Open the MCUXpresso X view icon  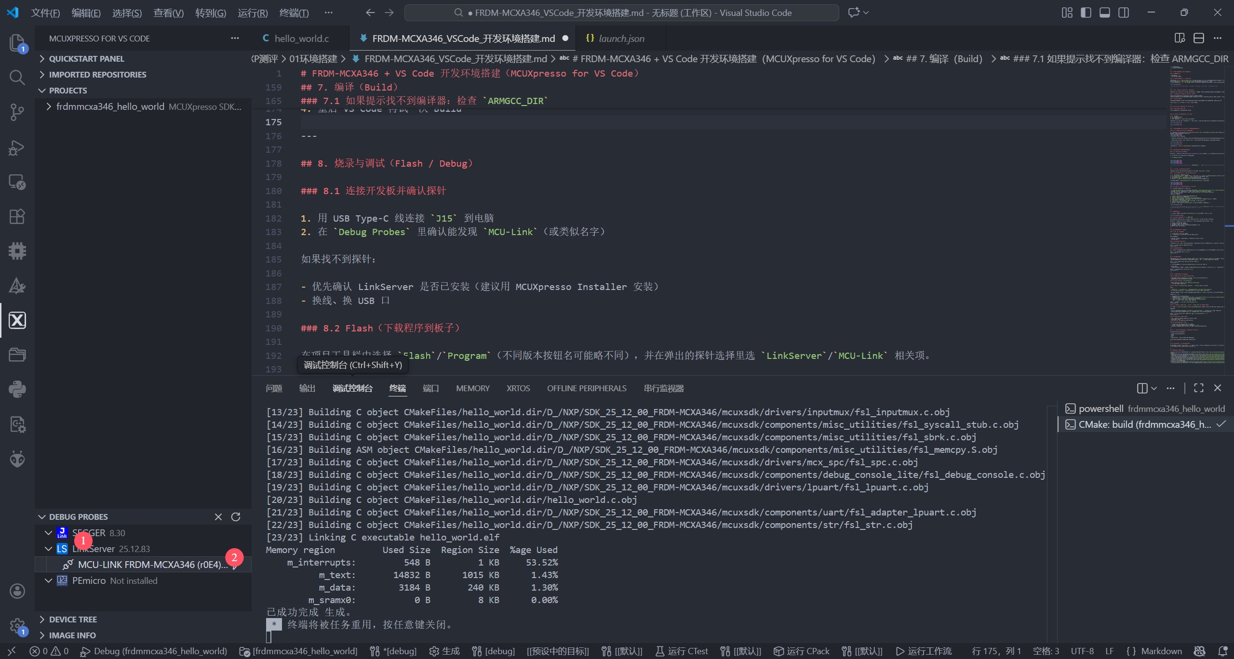tap(17, 320)
